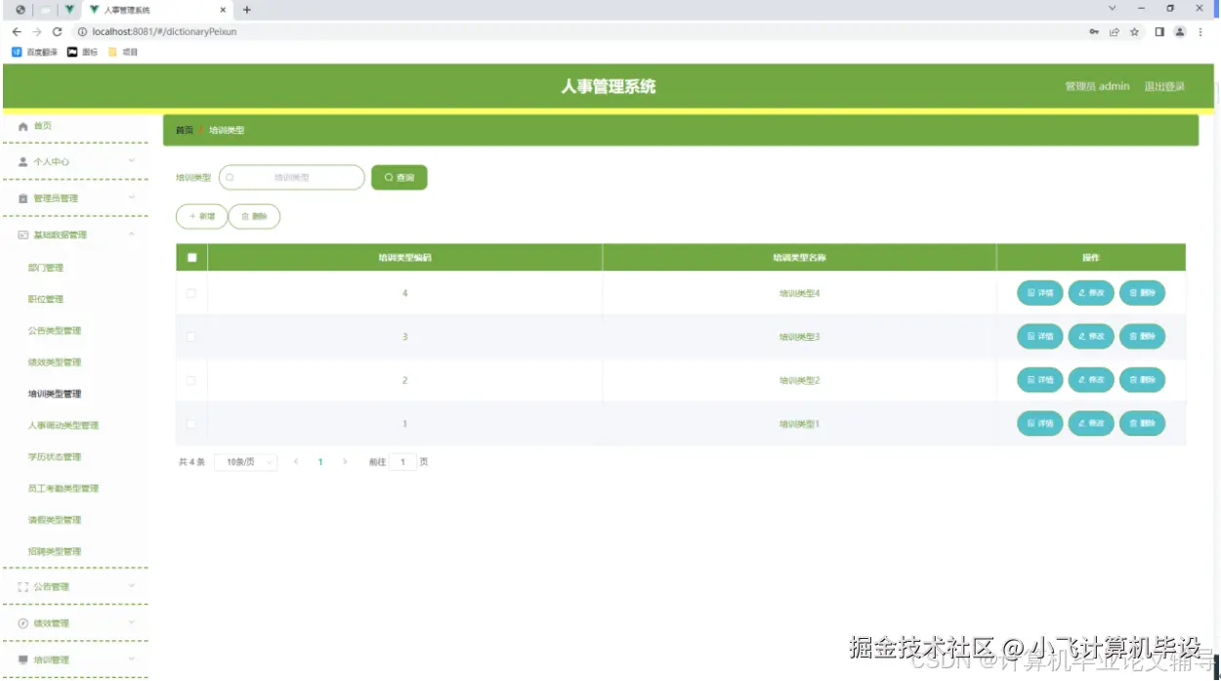Click the site information icon beside the URL
Viewport: 1221px width, 681px height.
pos(83,31)
